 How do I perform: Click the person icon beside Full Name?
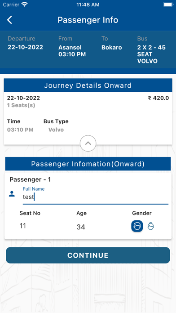point(12,194)
